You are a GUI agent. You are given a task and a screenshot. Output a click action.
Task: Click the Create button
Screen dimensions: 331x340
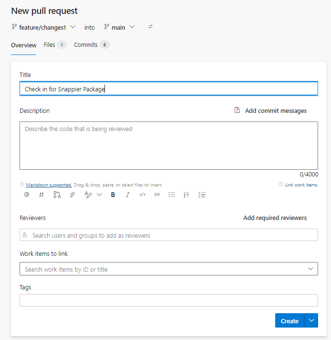[290, 320]
